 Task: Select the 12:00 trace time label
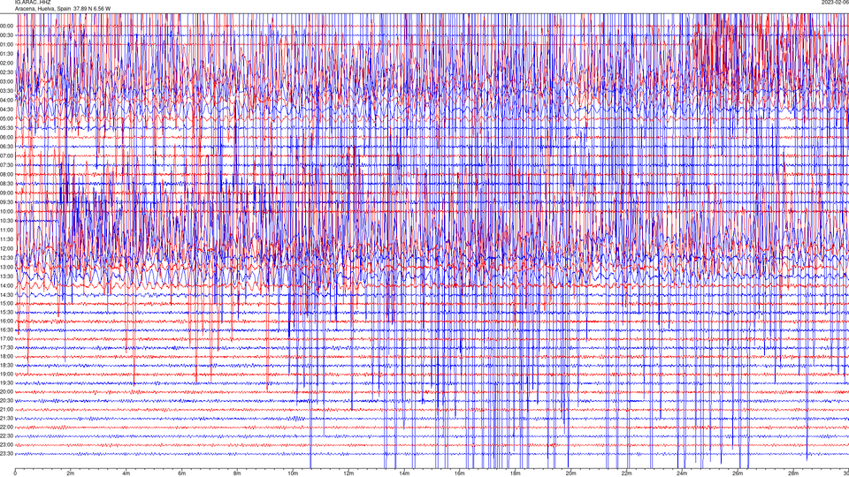6,248
